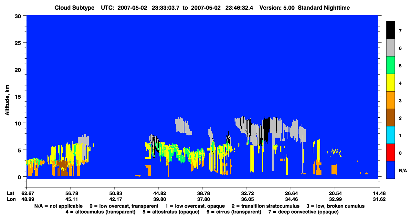Click the orange color swatch for class 3
420x215 pixels.
coord(391,100)
